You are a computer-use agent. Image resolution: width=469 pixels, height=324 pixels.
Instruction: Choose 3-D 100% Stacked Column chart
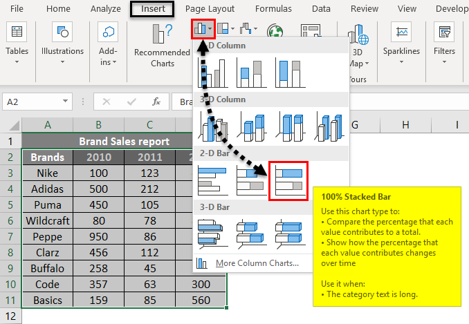click(290, 127)
